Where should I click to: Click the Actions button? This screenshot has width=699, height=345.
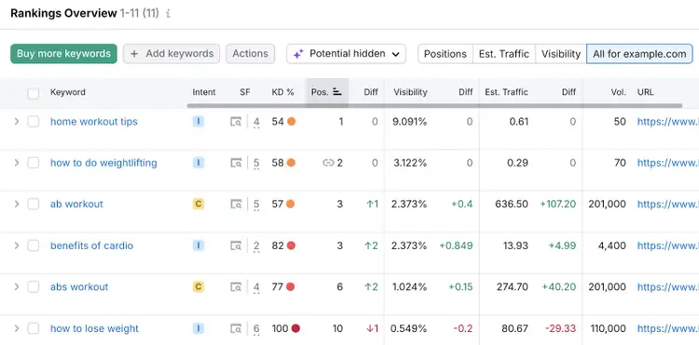[x=250, y=54]
